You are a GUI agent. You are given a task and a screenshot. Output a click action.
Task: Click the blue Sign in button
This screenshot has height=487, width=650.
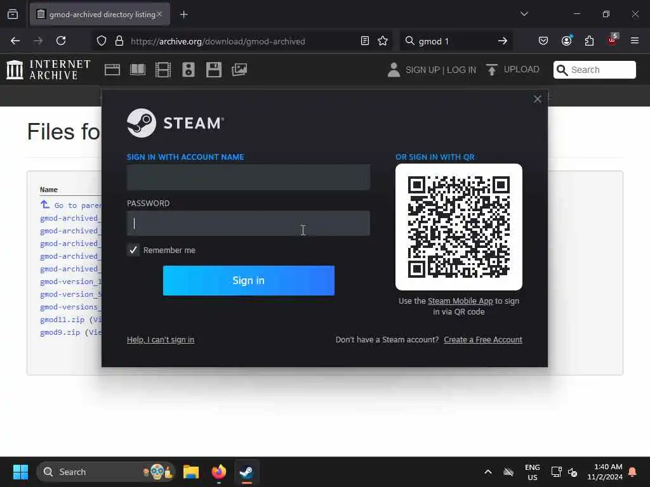point(249,281)
